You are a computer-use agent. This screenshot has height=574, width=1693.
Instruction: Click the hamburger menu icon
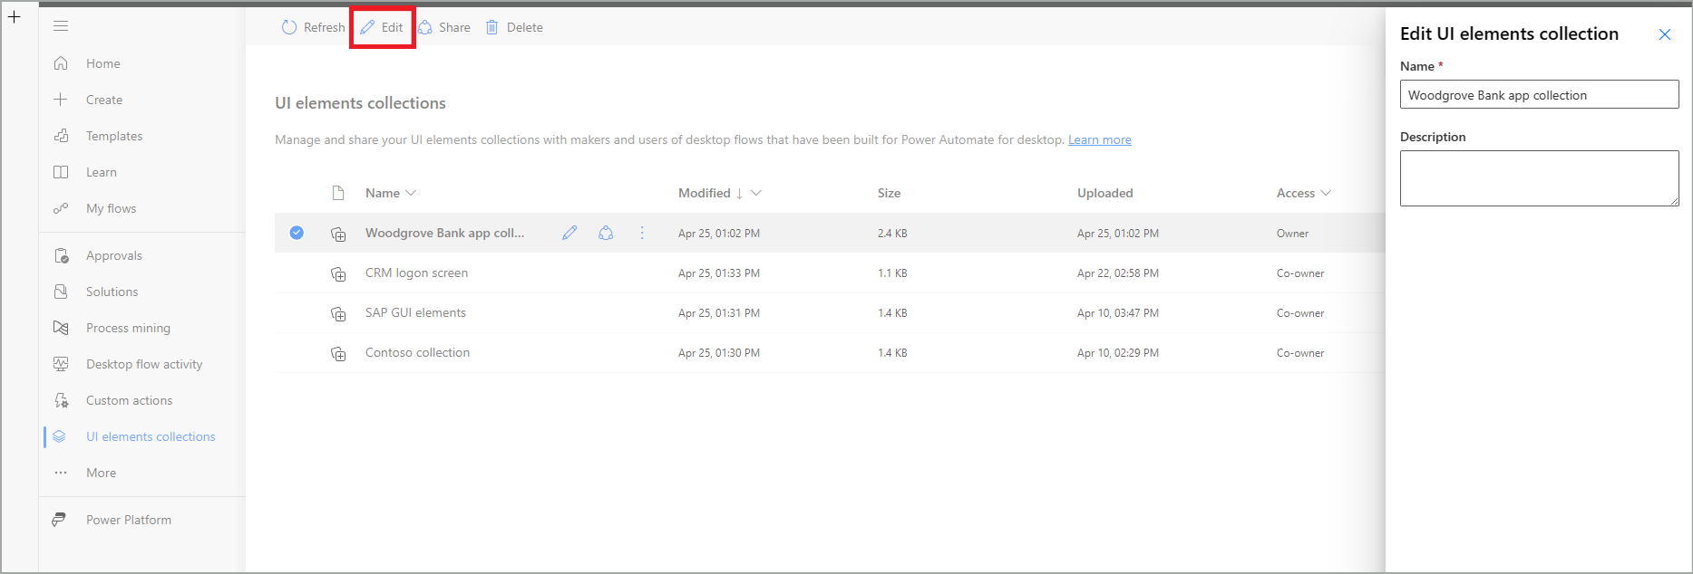click(x=61, y=26)
